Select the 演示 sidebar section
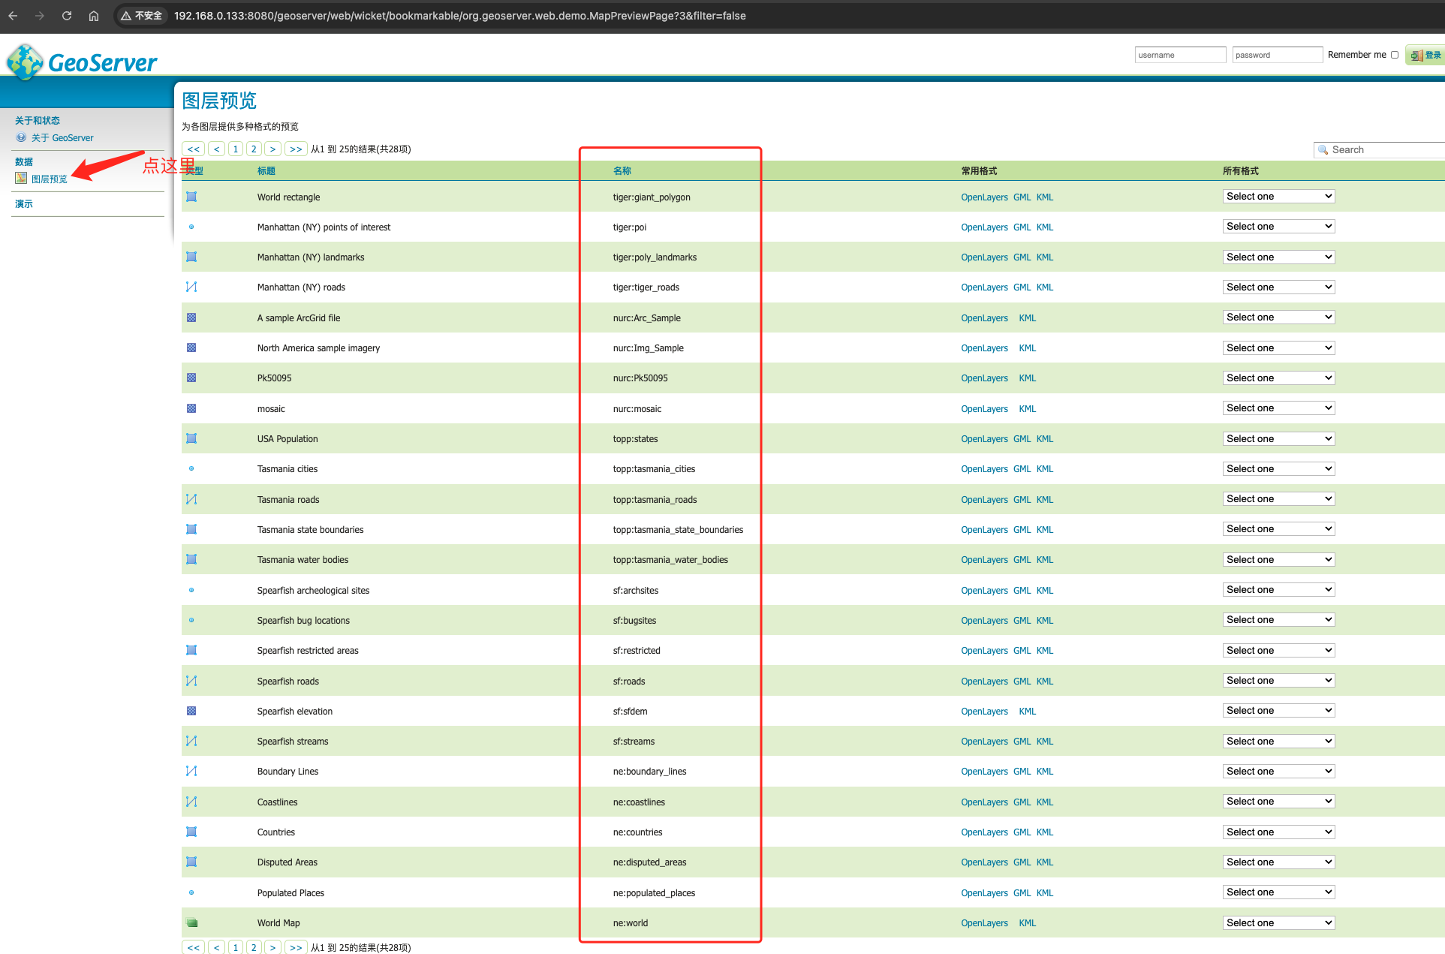Image resolution: width=1445 pixels, height=954 pixels. point(24,204)
